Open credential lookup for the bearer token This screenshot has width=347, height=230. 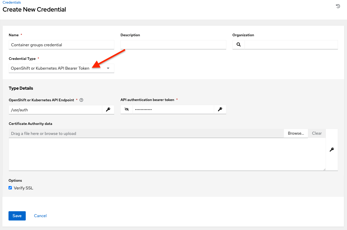[220, 109]
